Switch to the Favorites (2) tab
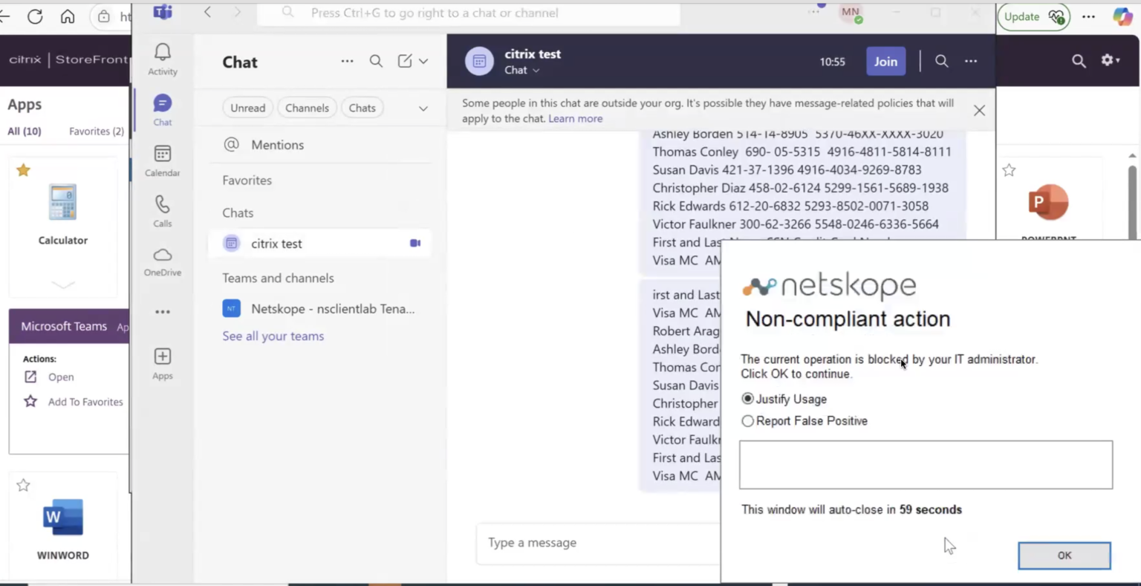 [96, 131]
